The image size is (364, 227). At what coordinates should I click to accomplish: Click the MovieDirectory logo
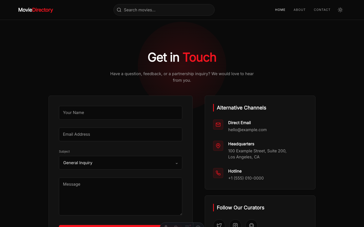click(36, 10)
